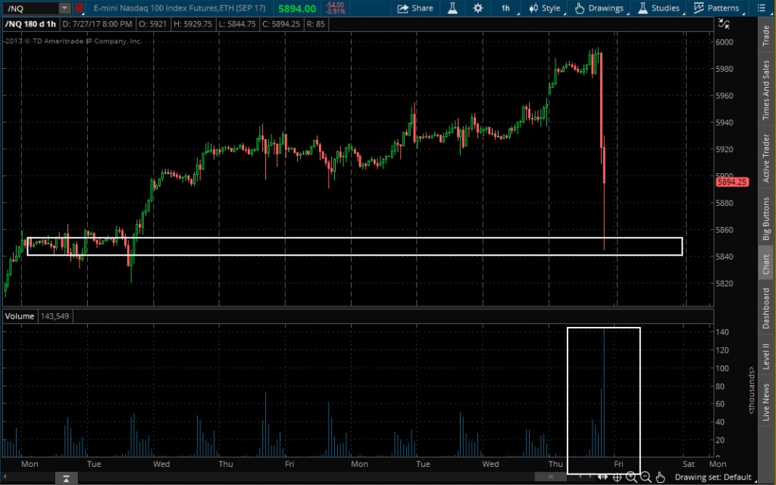
Task: Open the Drawings menu
Action: pyautogui.click(x=599, y=8)
